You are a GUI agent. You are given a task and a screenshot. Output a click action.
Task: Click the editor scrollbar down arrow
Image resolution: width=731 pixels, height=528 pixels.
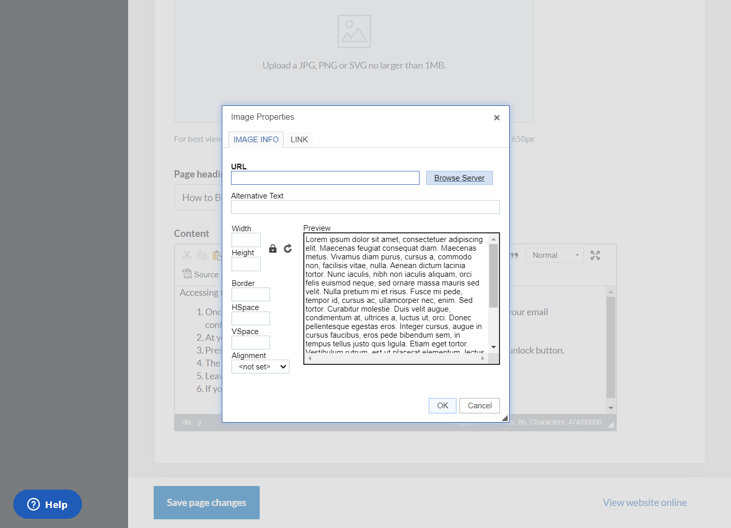pos(611,408)
